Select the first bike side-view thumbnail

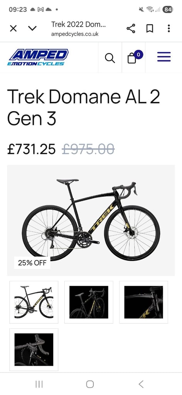[34, 302]
